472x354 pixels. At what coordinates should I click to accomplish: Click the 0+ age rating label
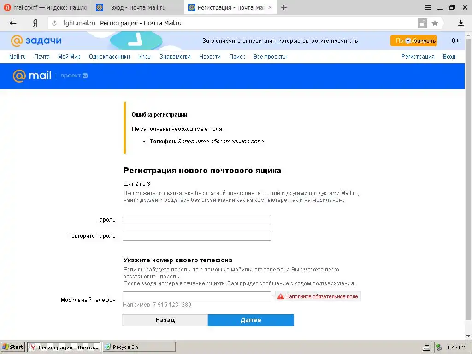click(455, 41)
